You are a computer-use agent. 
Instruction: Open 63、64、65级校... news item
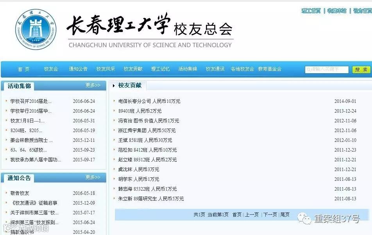29,150
